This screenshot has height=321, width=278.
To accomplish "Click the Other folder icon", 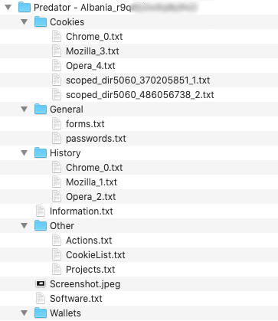I will [41, 225].
